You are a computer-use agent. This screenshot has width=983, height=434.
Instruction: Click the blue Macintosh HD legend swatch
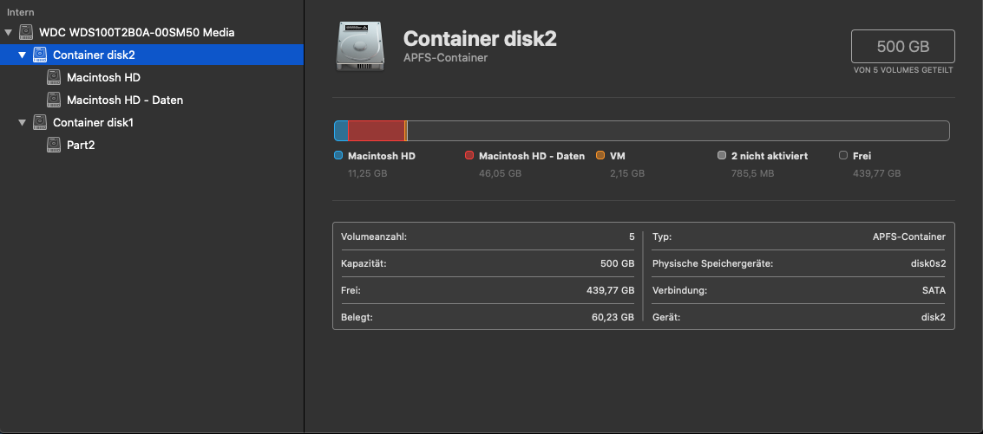pos(338,156)
